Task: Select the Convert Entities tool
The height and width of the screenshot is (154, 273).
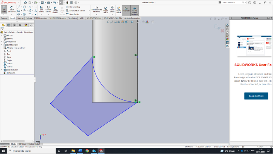Action: [48, 9]
